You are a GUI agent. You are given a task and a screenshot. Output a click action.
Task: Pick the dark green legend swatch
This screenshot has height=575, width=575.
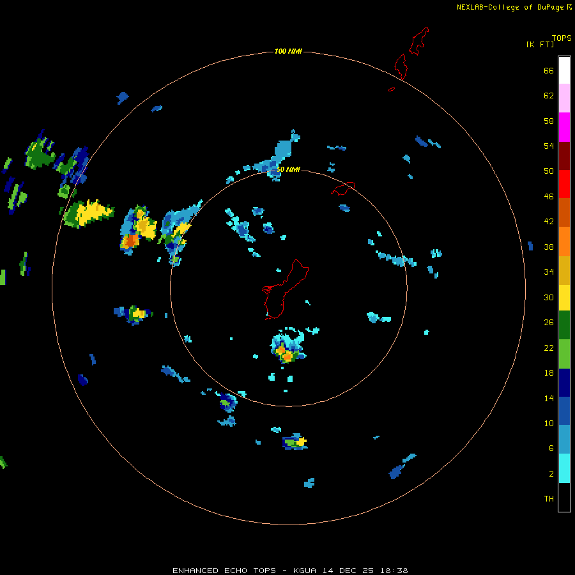pos(564,325)
